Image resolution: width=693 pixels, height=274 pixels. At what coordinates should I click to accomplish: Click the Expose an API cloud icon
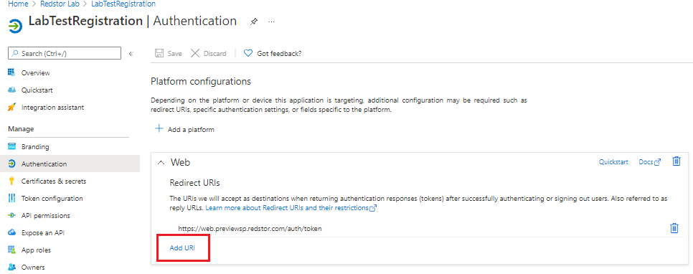pos(12,233)
